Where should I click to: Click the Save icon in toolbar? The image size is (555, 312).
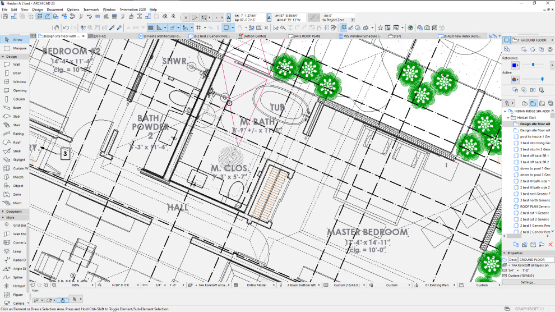pos(5,16)
